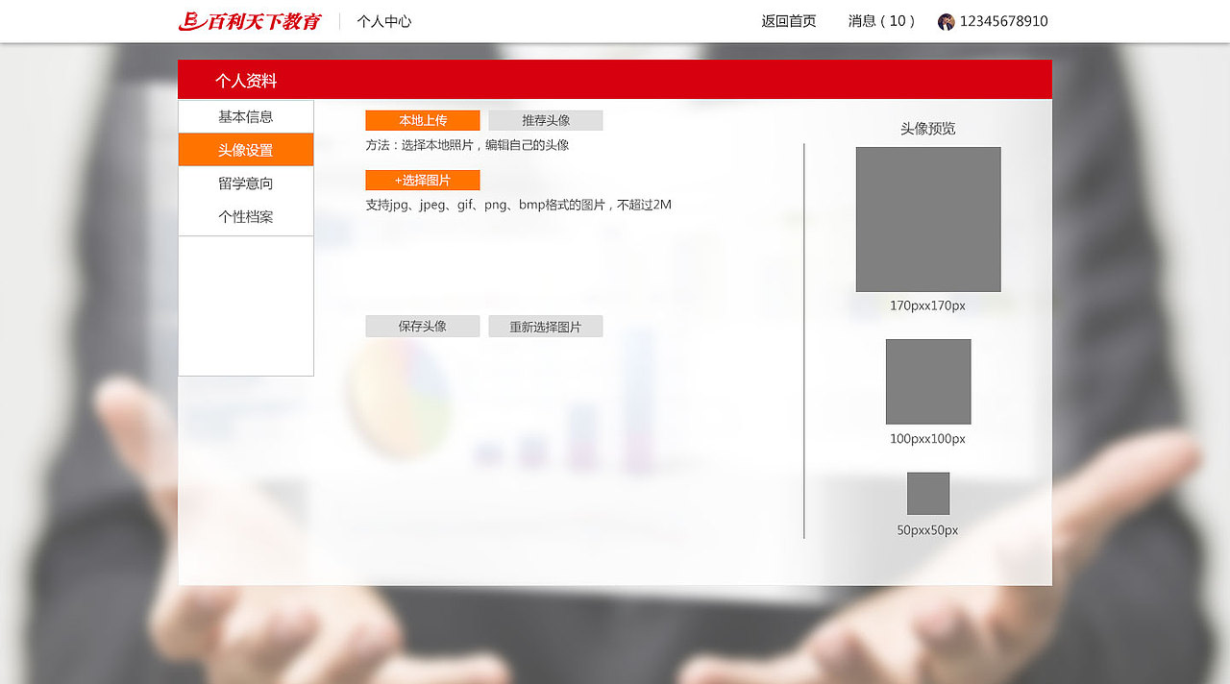Switch to the 本地上传 upload tab
The width and height of the screenshot is (1230, 684).
pos(423,119)
